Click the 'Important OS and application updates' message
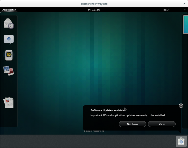 pos(128,115)
